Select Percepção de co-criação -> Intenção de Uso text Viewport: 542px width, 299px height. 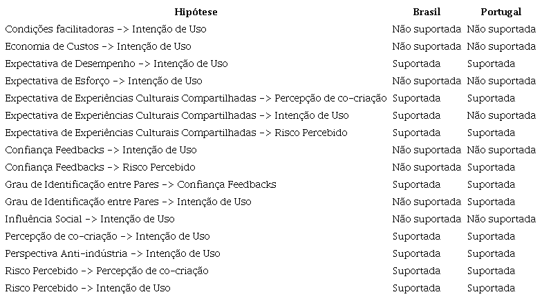[x=107, y=236]
